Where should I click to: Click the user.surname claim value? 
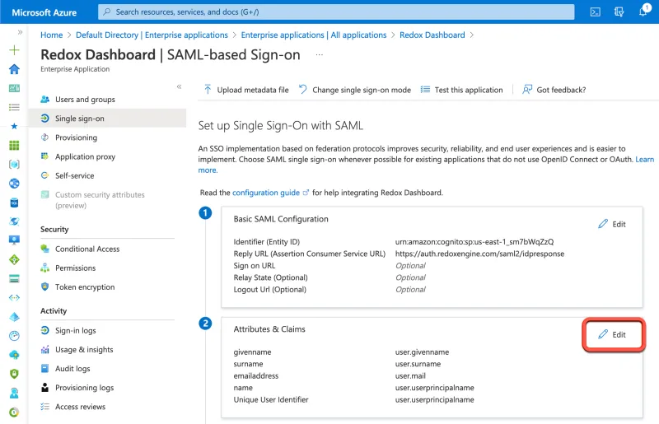click(x=418, y=364)
